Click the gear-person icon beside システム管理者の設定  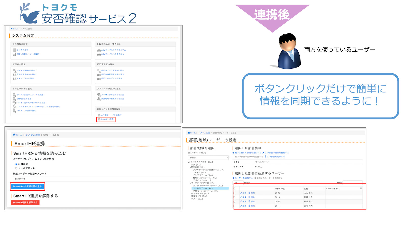point(14,70)
